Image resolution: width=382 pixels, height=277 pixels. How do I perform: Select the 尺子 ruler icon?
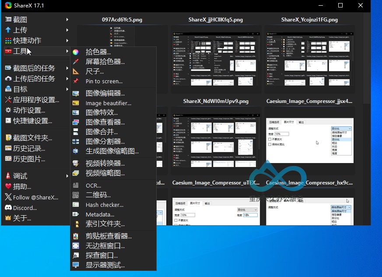76,71
